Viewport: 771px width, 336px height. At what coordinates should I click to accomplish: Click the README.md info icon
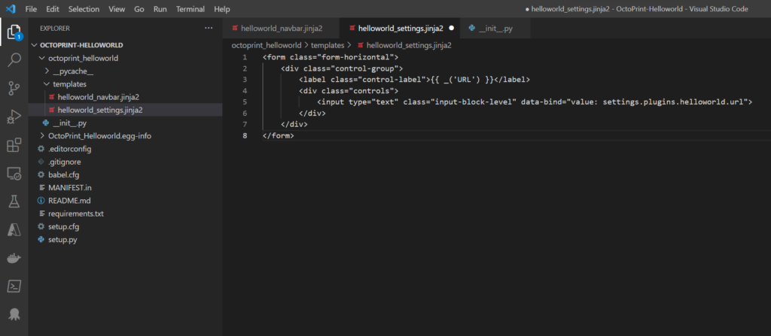pyautogui.click(x=41, y=201)
